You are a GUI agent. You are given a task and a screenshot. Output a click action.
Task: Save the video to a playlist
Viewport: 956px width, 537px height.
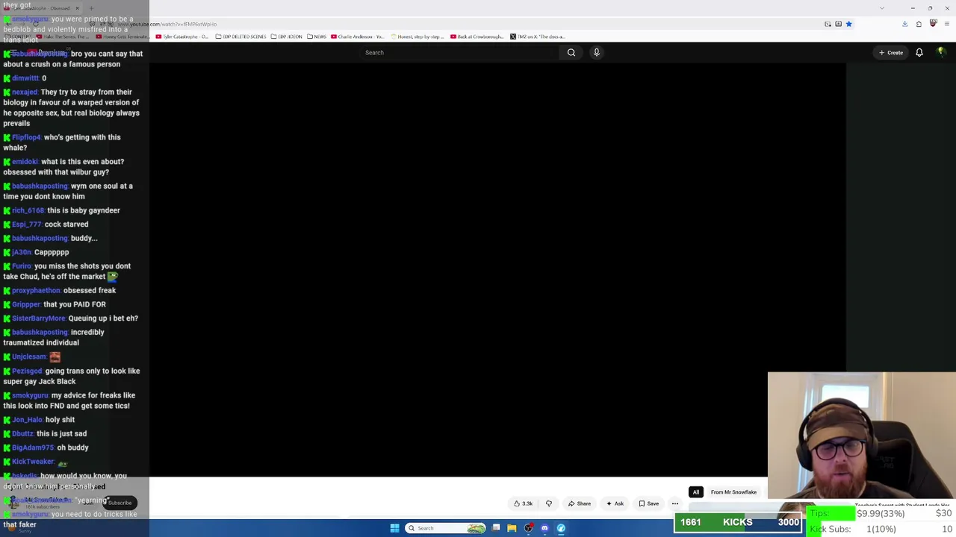648,503
